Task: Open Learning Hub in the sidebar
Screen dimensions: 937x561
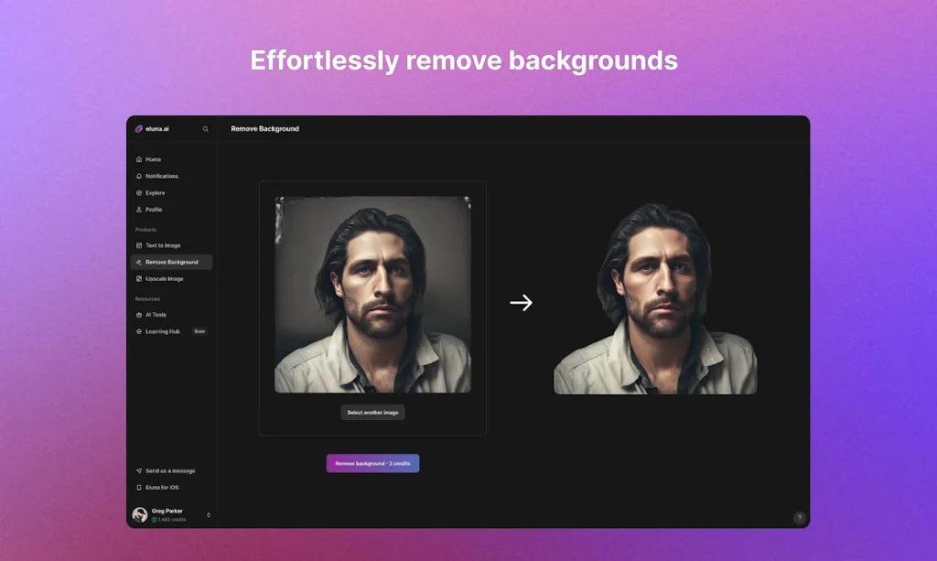Action: (162, 331)
